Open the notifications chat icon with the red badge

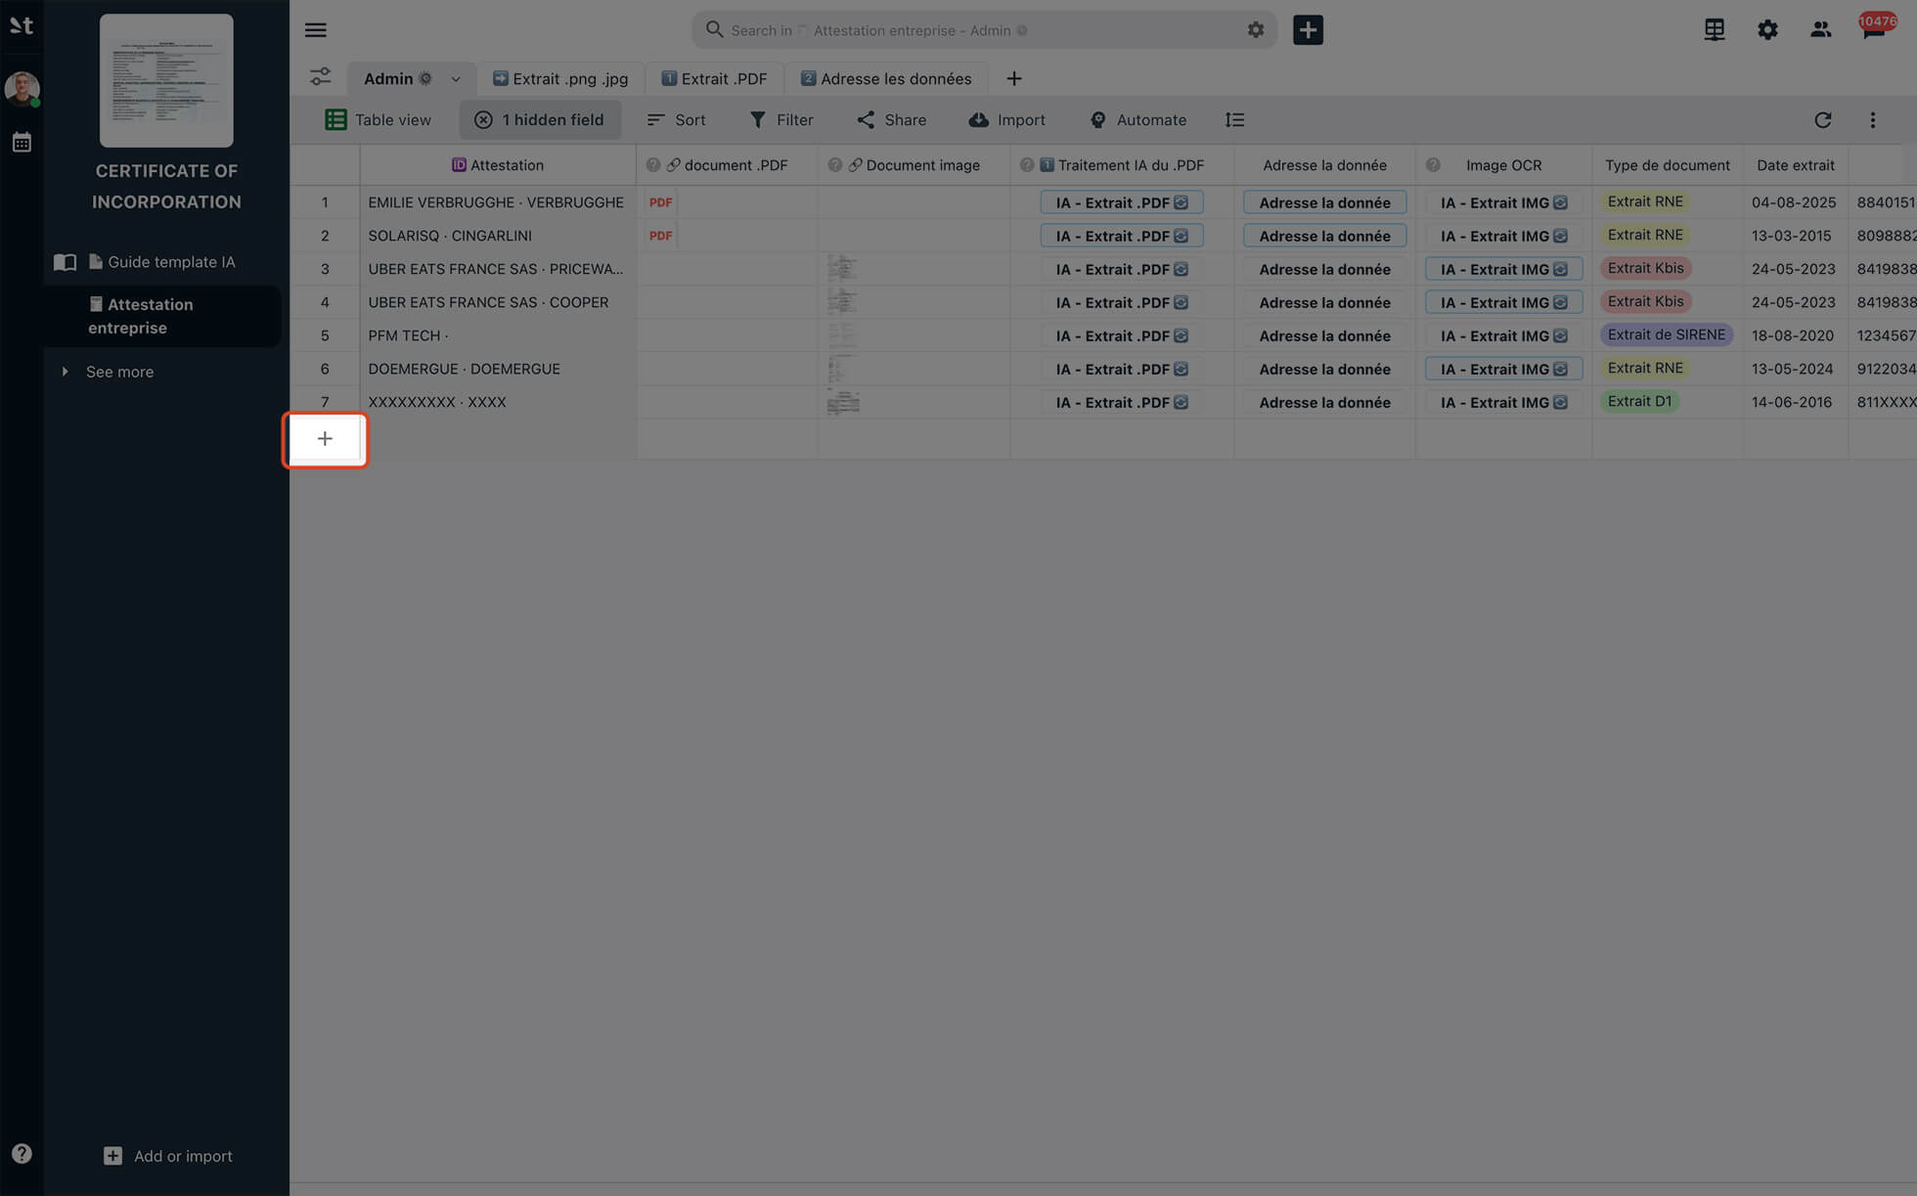[x=1873, y=29]
